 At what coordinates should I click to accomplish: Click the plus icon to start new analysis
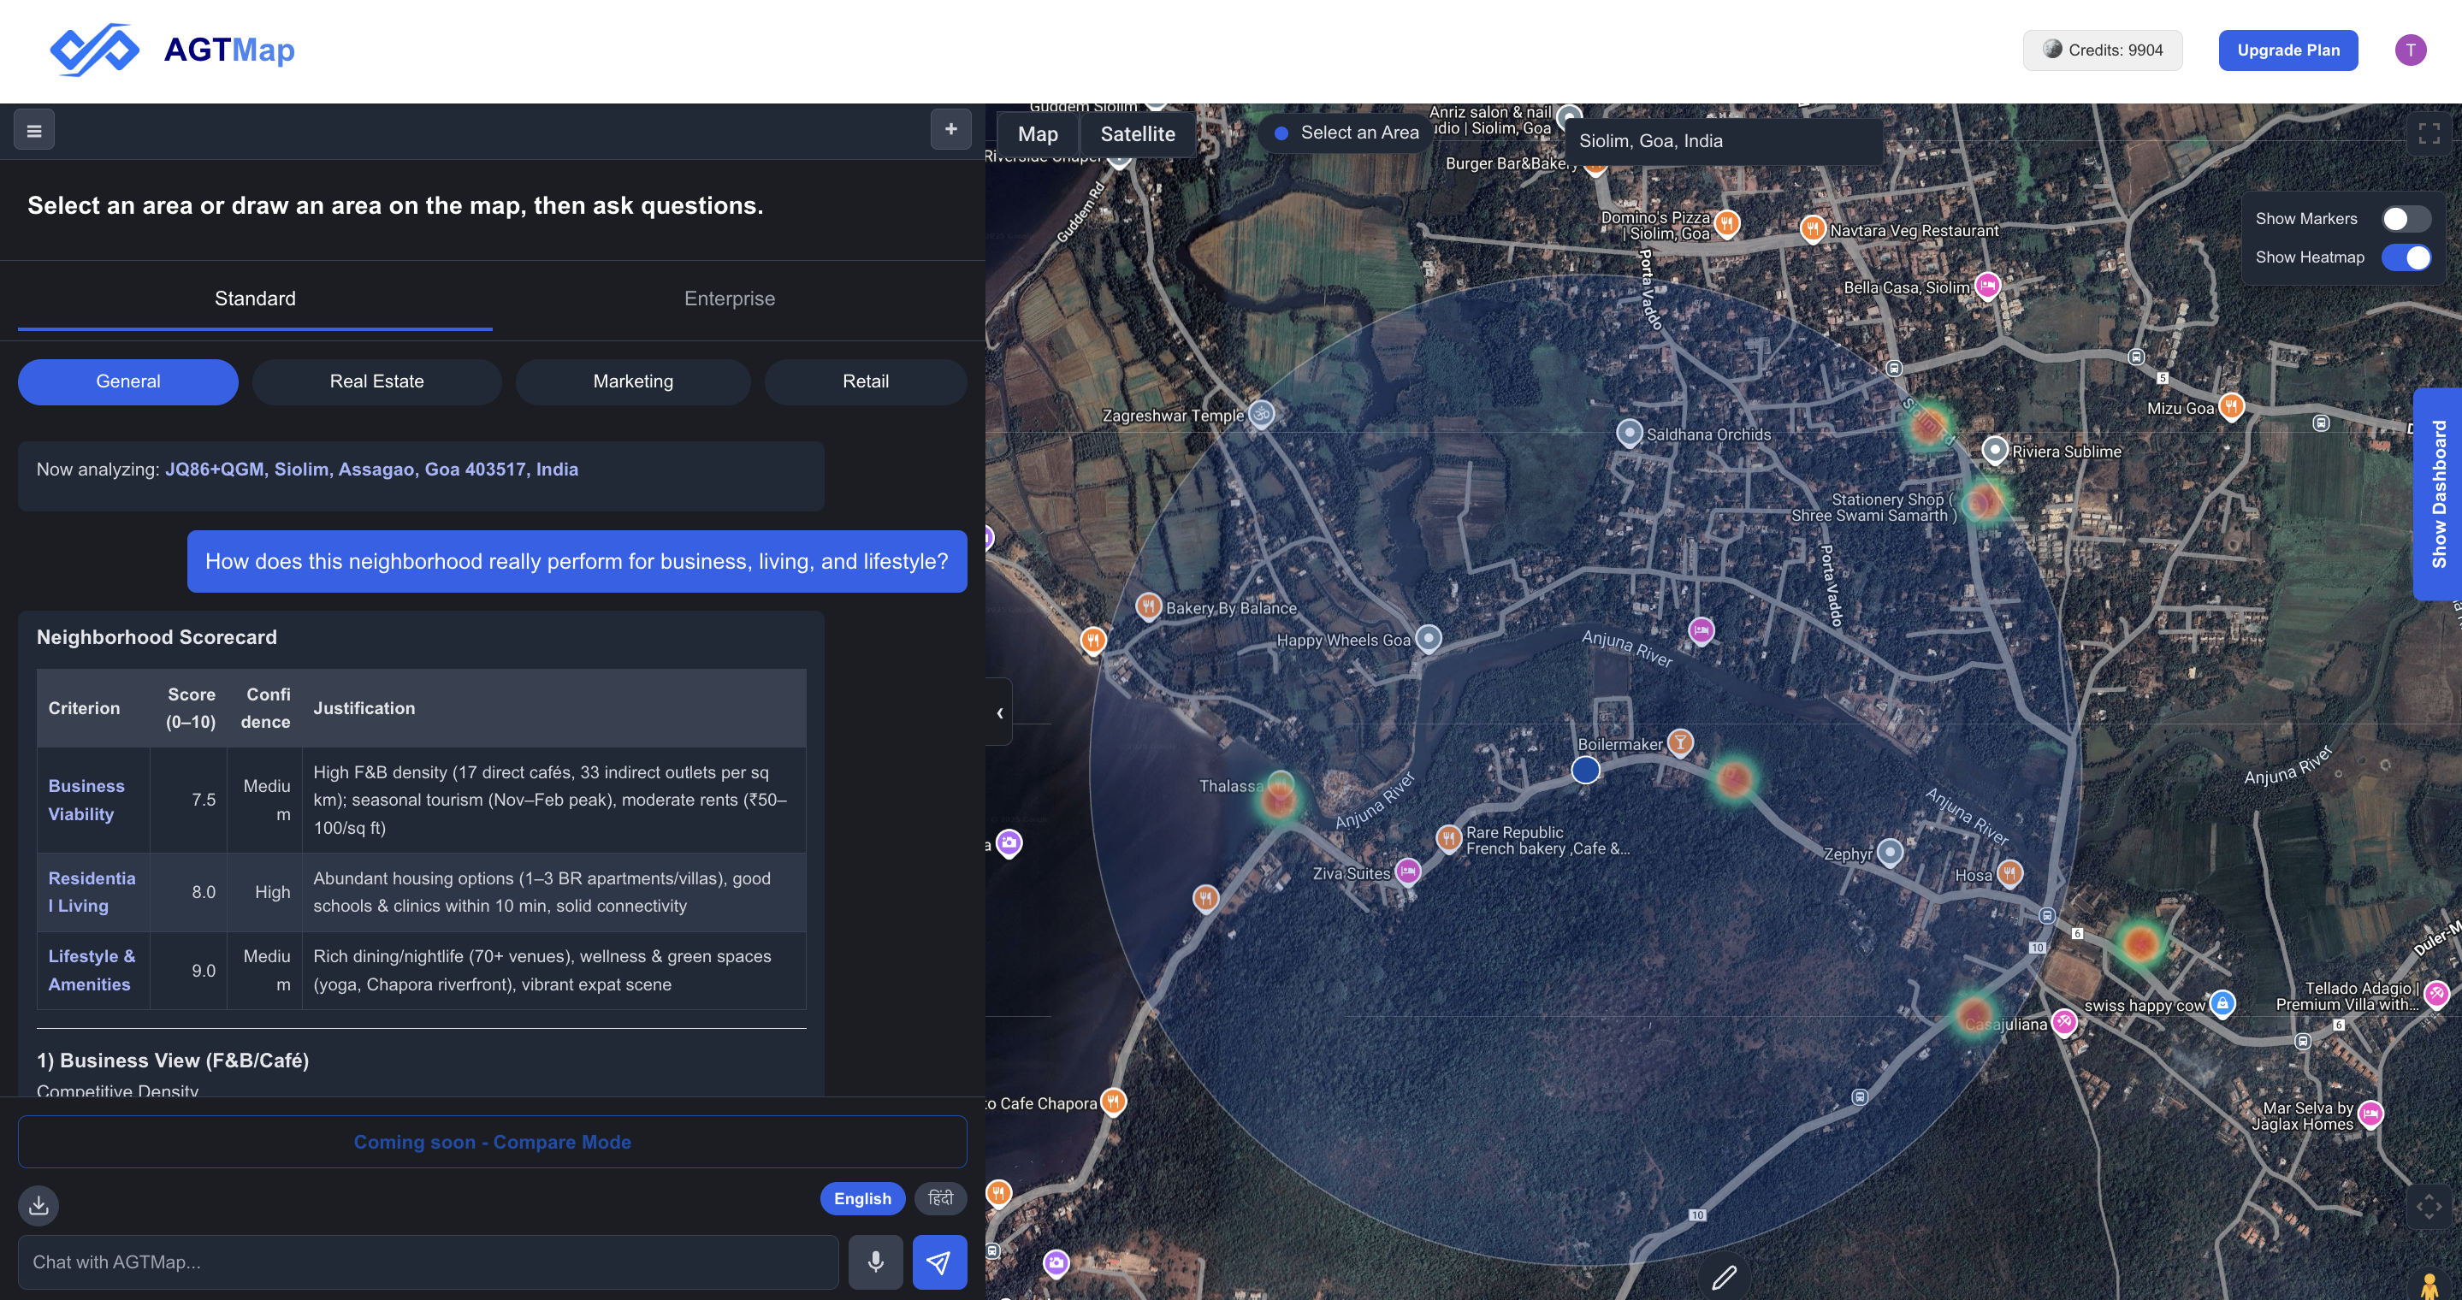click(950, 128)
